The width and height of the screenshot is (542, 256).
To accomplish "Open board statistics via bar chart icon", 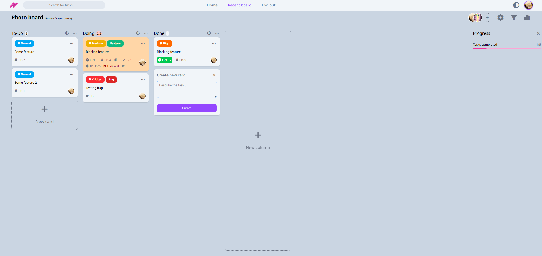I will coord(527,18).
